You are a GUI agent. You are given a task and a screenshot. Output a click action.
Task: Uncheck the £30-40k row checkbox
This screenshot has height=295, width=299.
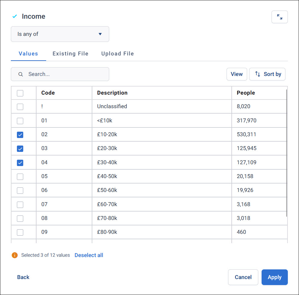20,163
